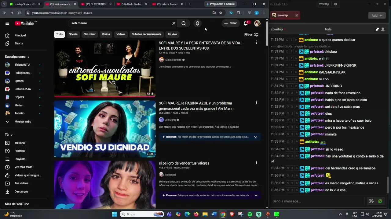Select the 'Vistos' filter chip

(106, 34)
